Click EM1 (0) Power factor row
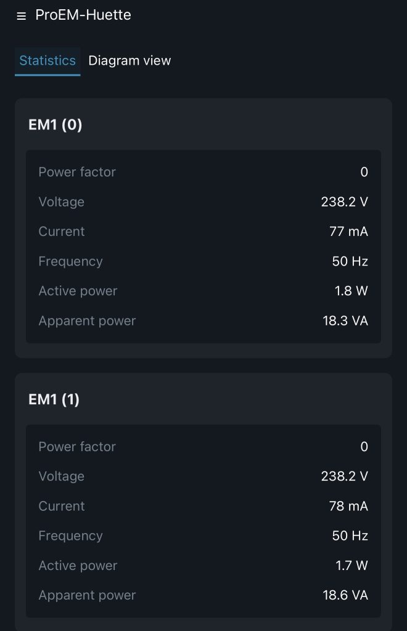407x631 pixels. point(203,173)
